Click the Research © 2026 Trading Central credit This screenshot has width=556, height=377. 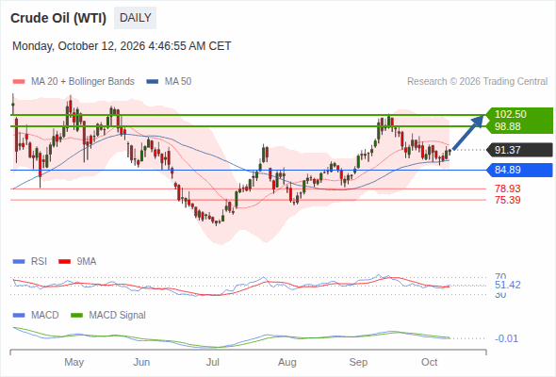477,82
